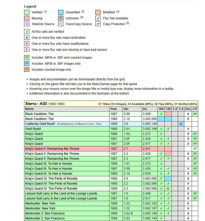
Task: Click the red M in California Gold Rush row
Action: coord(181,124)
